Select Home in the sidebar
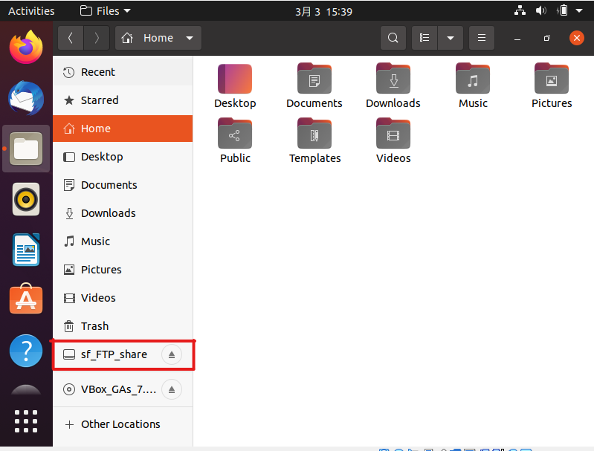 click(123, 129)
